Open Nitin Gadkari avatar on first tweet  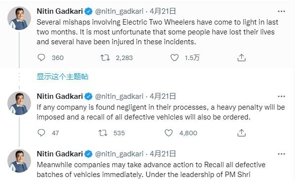(19, 18)
